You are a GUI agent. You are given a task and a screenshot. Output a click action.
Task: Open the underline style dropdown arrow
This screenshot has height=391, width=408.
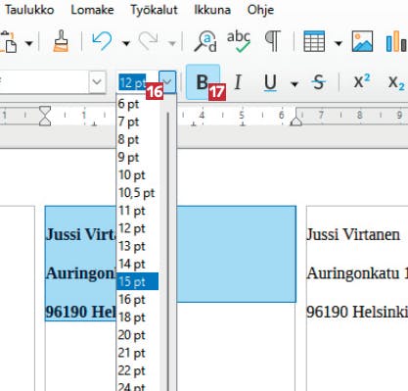(x=295, y=84)
